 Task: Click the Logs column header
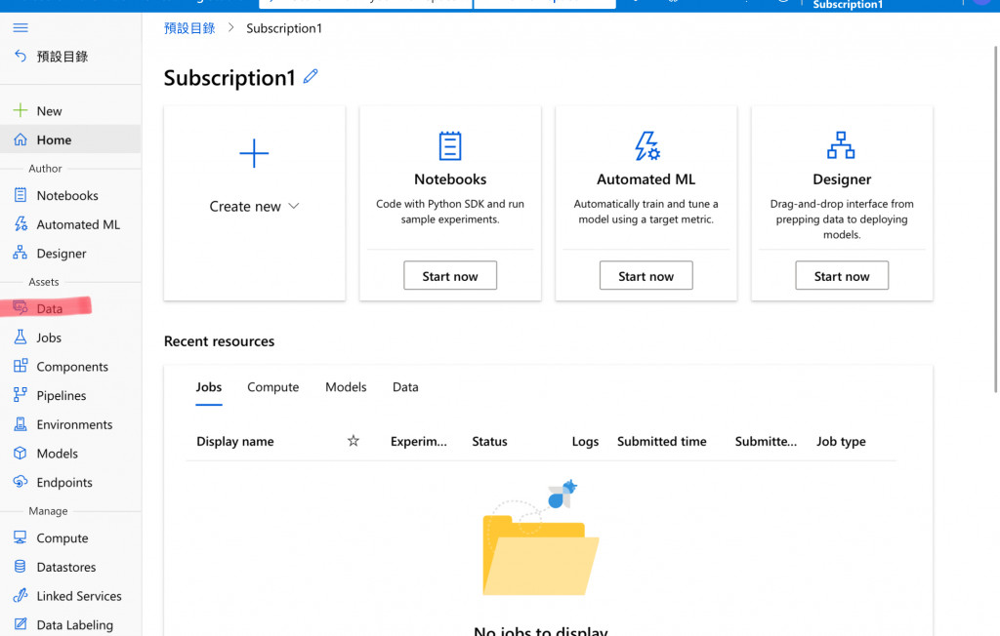[586, 441]
